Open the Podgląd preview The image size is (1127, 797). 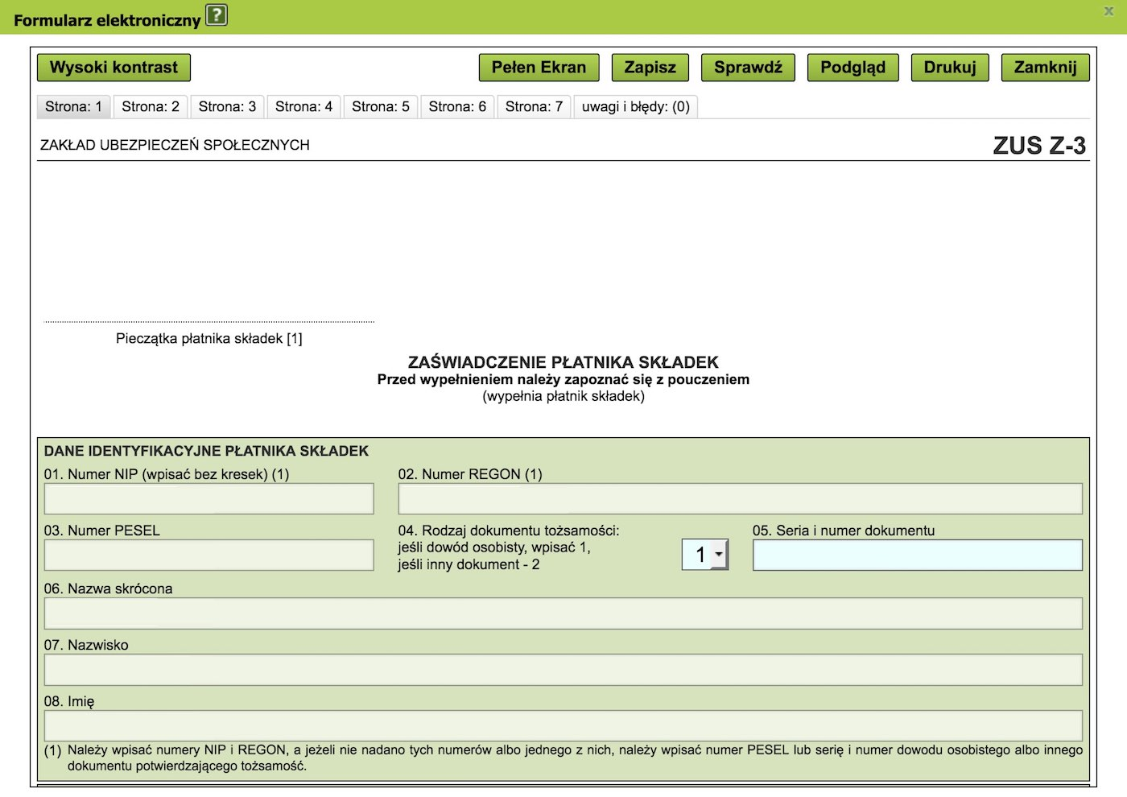pos(852,68)
